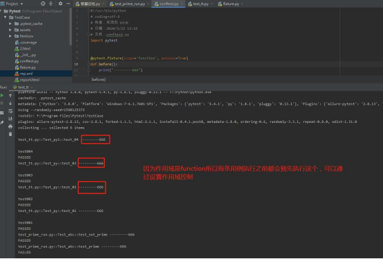383x259 pixels.
Task: Click the print icon in Run toolbar
Action: tap(10, 126)
